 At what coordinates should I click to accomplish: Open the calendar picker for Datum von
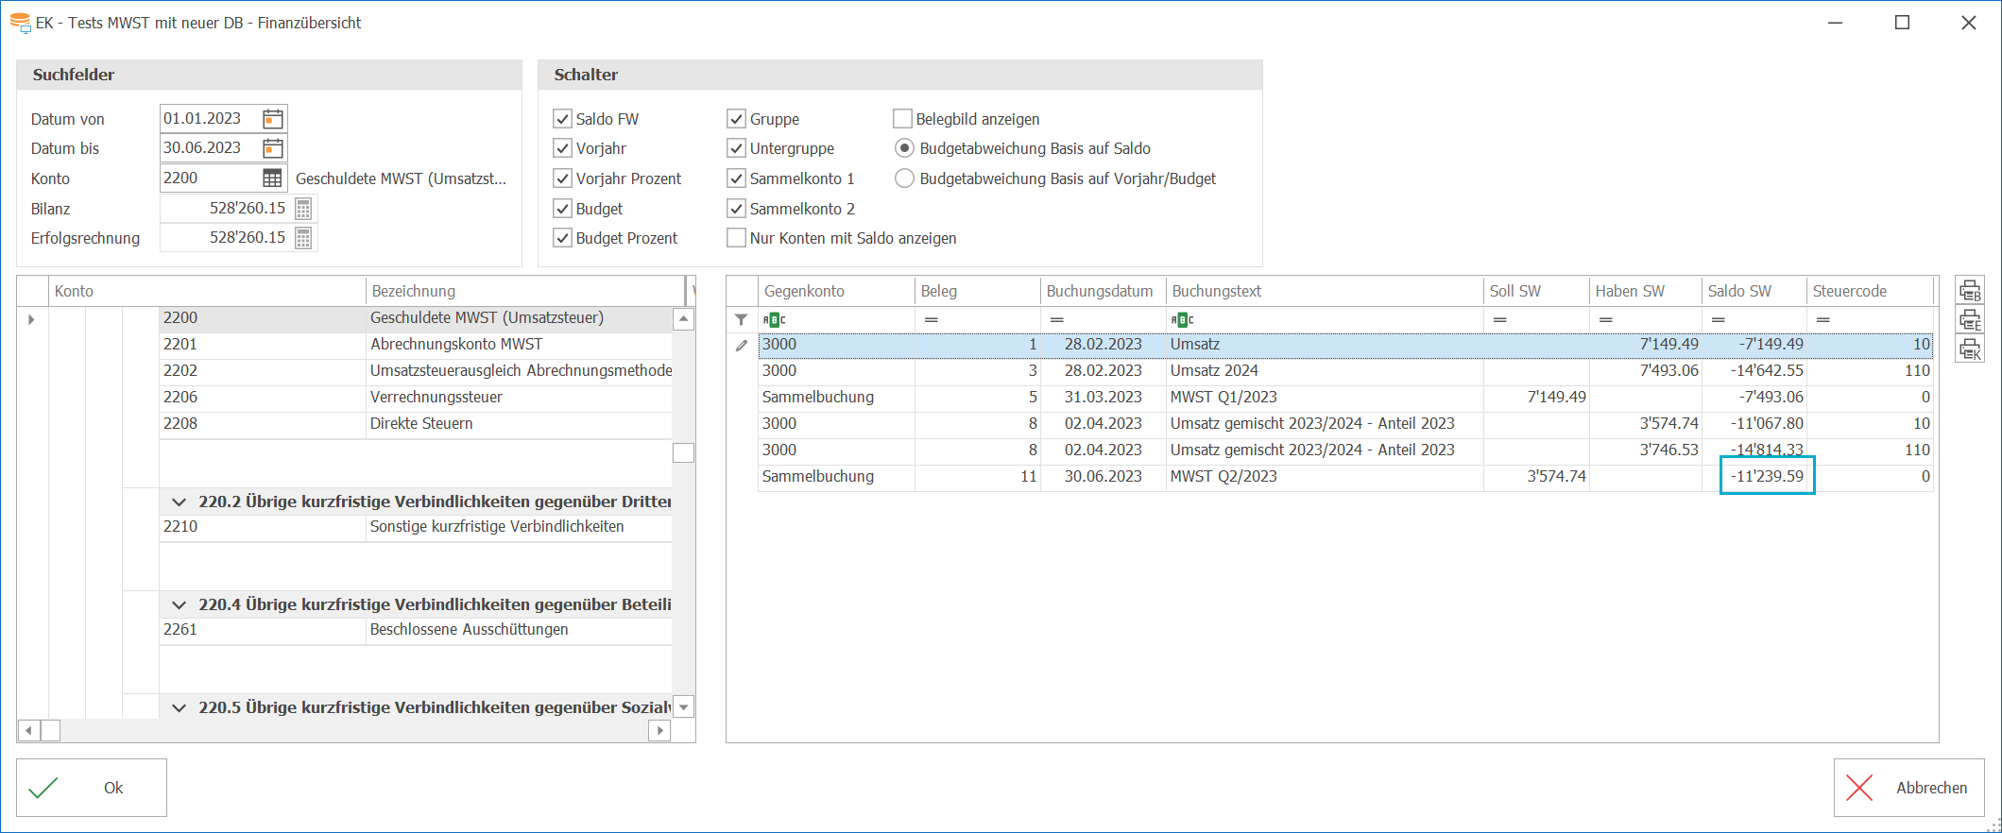[x=273, y=119]
